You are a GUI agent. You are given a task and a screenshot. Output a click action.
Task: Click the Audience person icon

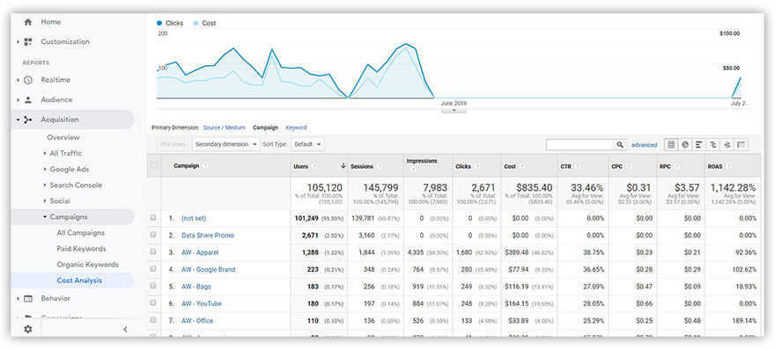28,99
